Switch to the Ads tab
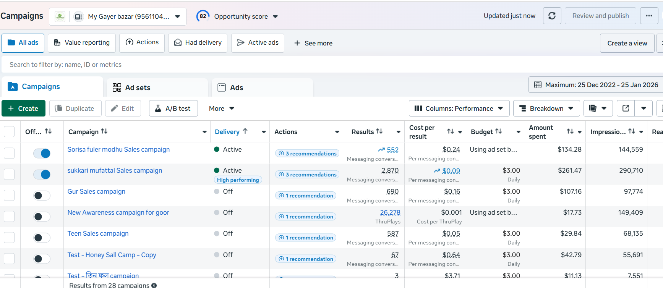663x288 pixels. [236, 88]
